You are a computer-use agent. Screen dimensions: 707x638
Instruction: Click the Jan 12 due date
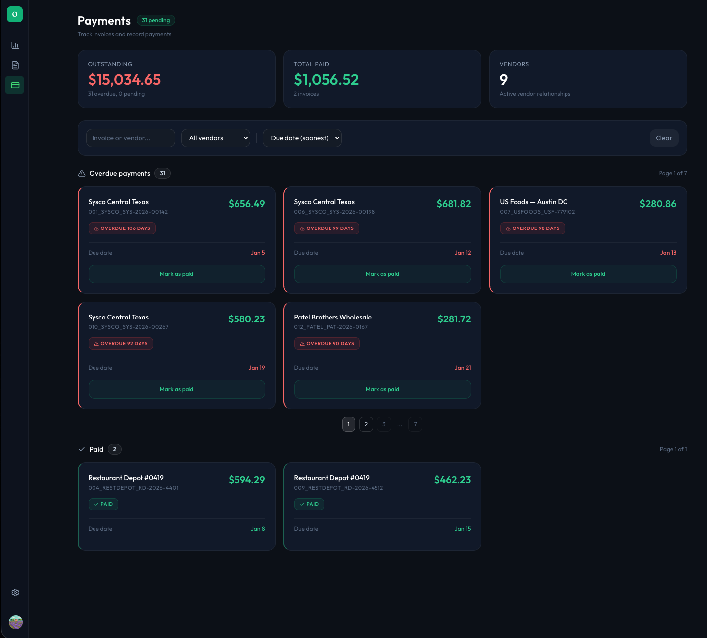[x=463, y=253]
